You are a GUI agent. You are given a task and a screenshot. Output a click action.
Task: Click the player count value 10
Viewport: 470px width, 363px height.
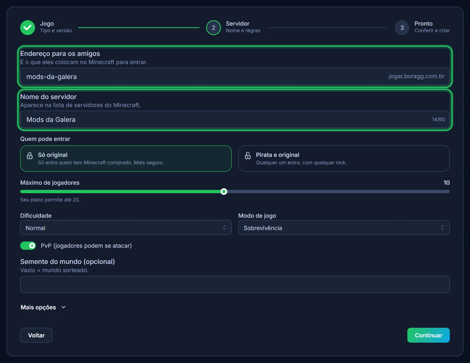446,183
